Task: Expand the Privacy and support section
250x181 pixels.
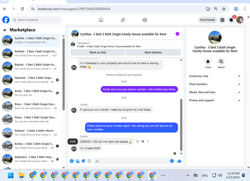Action: coord(215,100)
